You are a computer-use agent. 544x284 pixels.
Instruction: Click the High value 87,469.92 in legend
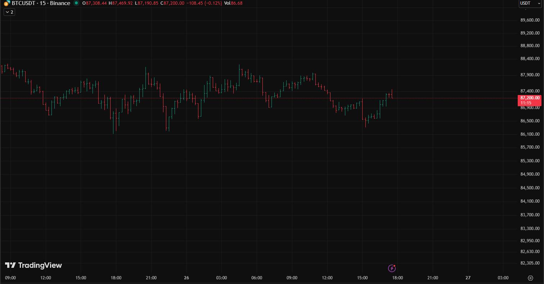pyautogui.click(x=120, y=3)
